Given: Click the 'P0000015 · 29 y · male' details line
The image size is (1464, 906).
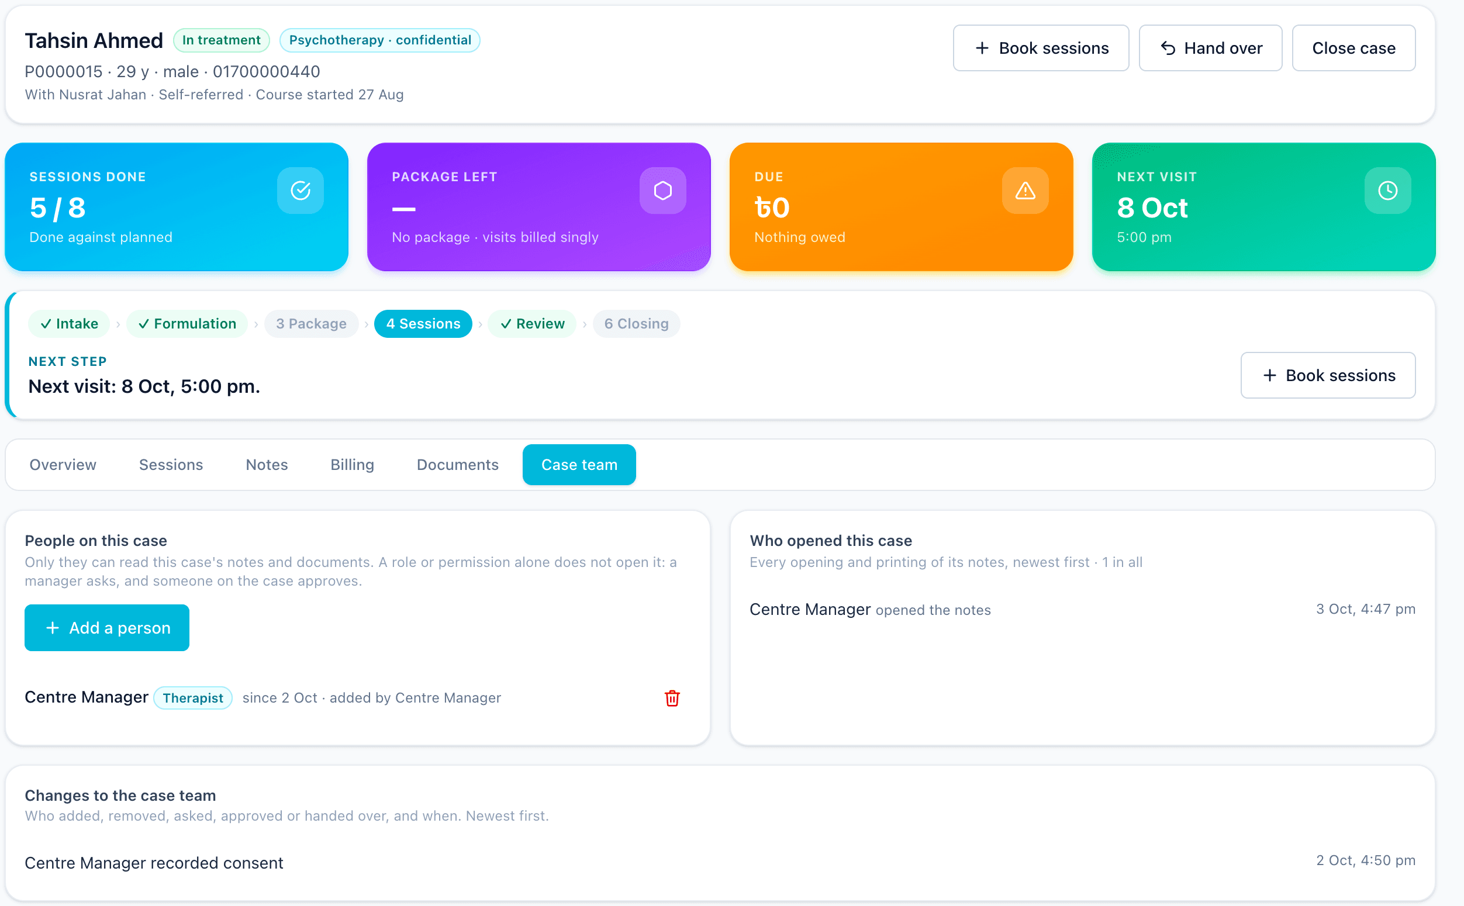Looking at the screenshot, I should click(x=172, y=72).
